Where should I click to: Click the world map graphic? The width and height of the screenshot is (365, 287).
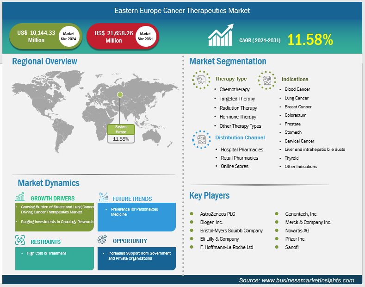point(95,111)
